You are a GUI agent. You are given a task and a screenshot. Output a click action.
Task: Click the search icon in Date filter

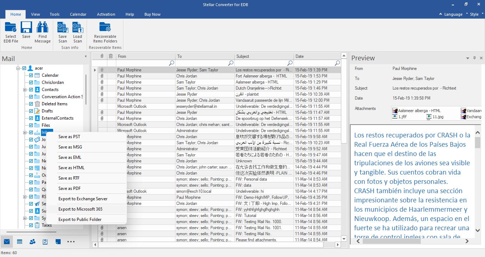[x=337, y=63]
